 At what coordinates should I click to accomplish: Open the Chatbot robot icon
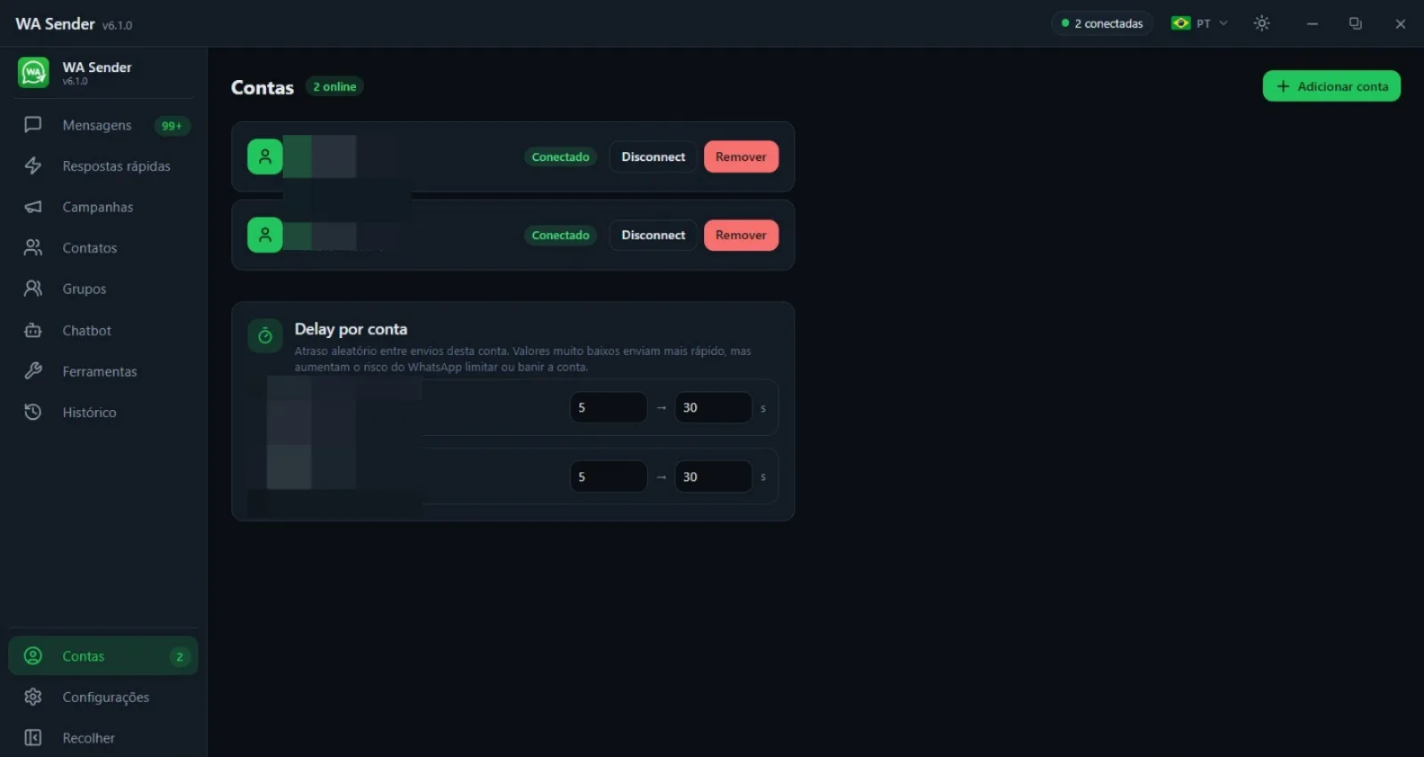pyautogui.click(x=33, y=330)
